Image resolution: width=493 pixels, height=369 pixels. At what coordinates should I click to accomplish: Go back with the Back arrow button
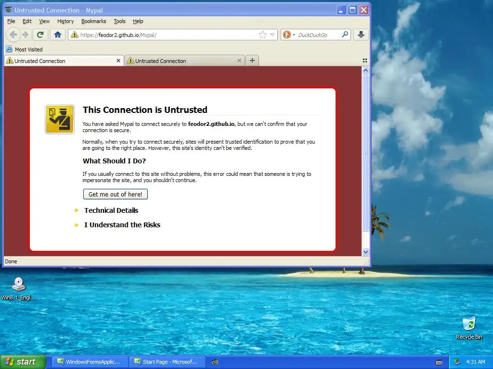[13, 35]
